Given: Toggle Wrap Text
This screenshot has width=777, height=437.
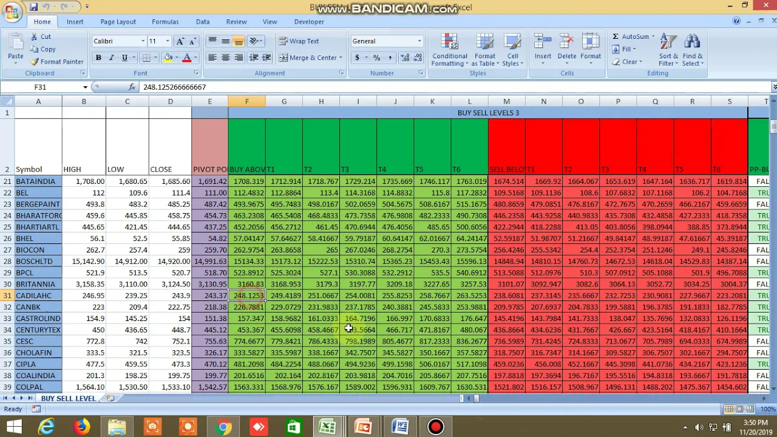Looking at the screenshot, I should tap(299, 41).
